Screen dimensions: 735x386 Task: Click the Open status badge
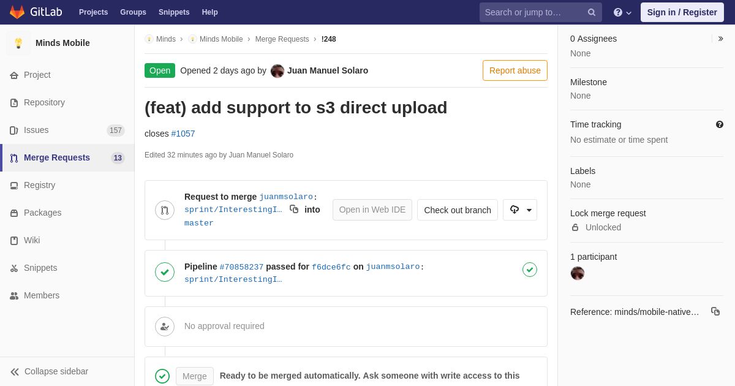pos(160,70)
